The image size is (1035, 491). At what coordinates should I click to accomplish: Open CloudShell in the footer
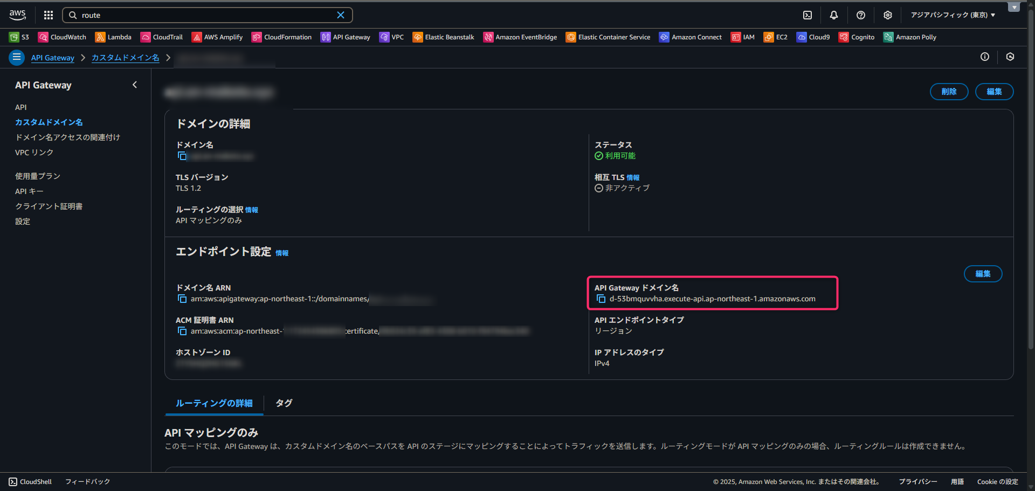(30, 482)
